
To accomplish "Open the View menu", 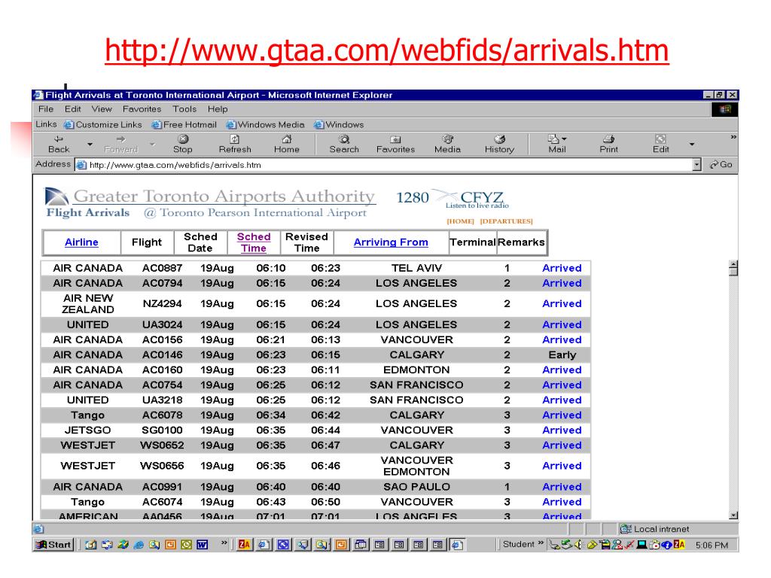I will tap(102, 109).
